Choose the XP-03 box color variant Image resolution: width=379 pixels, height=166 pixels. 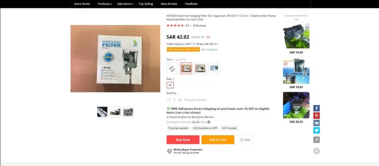(x=186, y=68)
